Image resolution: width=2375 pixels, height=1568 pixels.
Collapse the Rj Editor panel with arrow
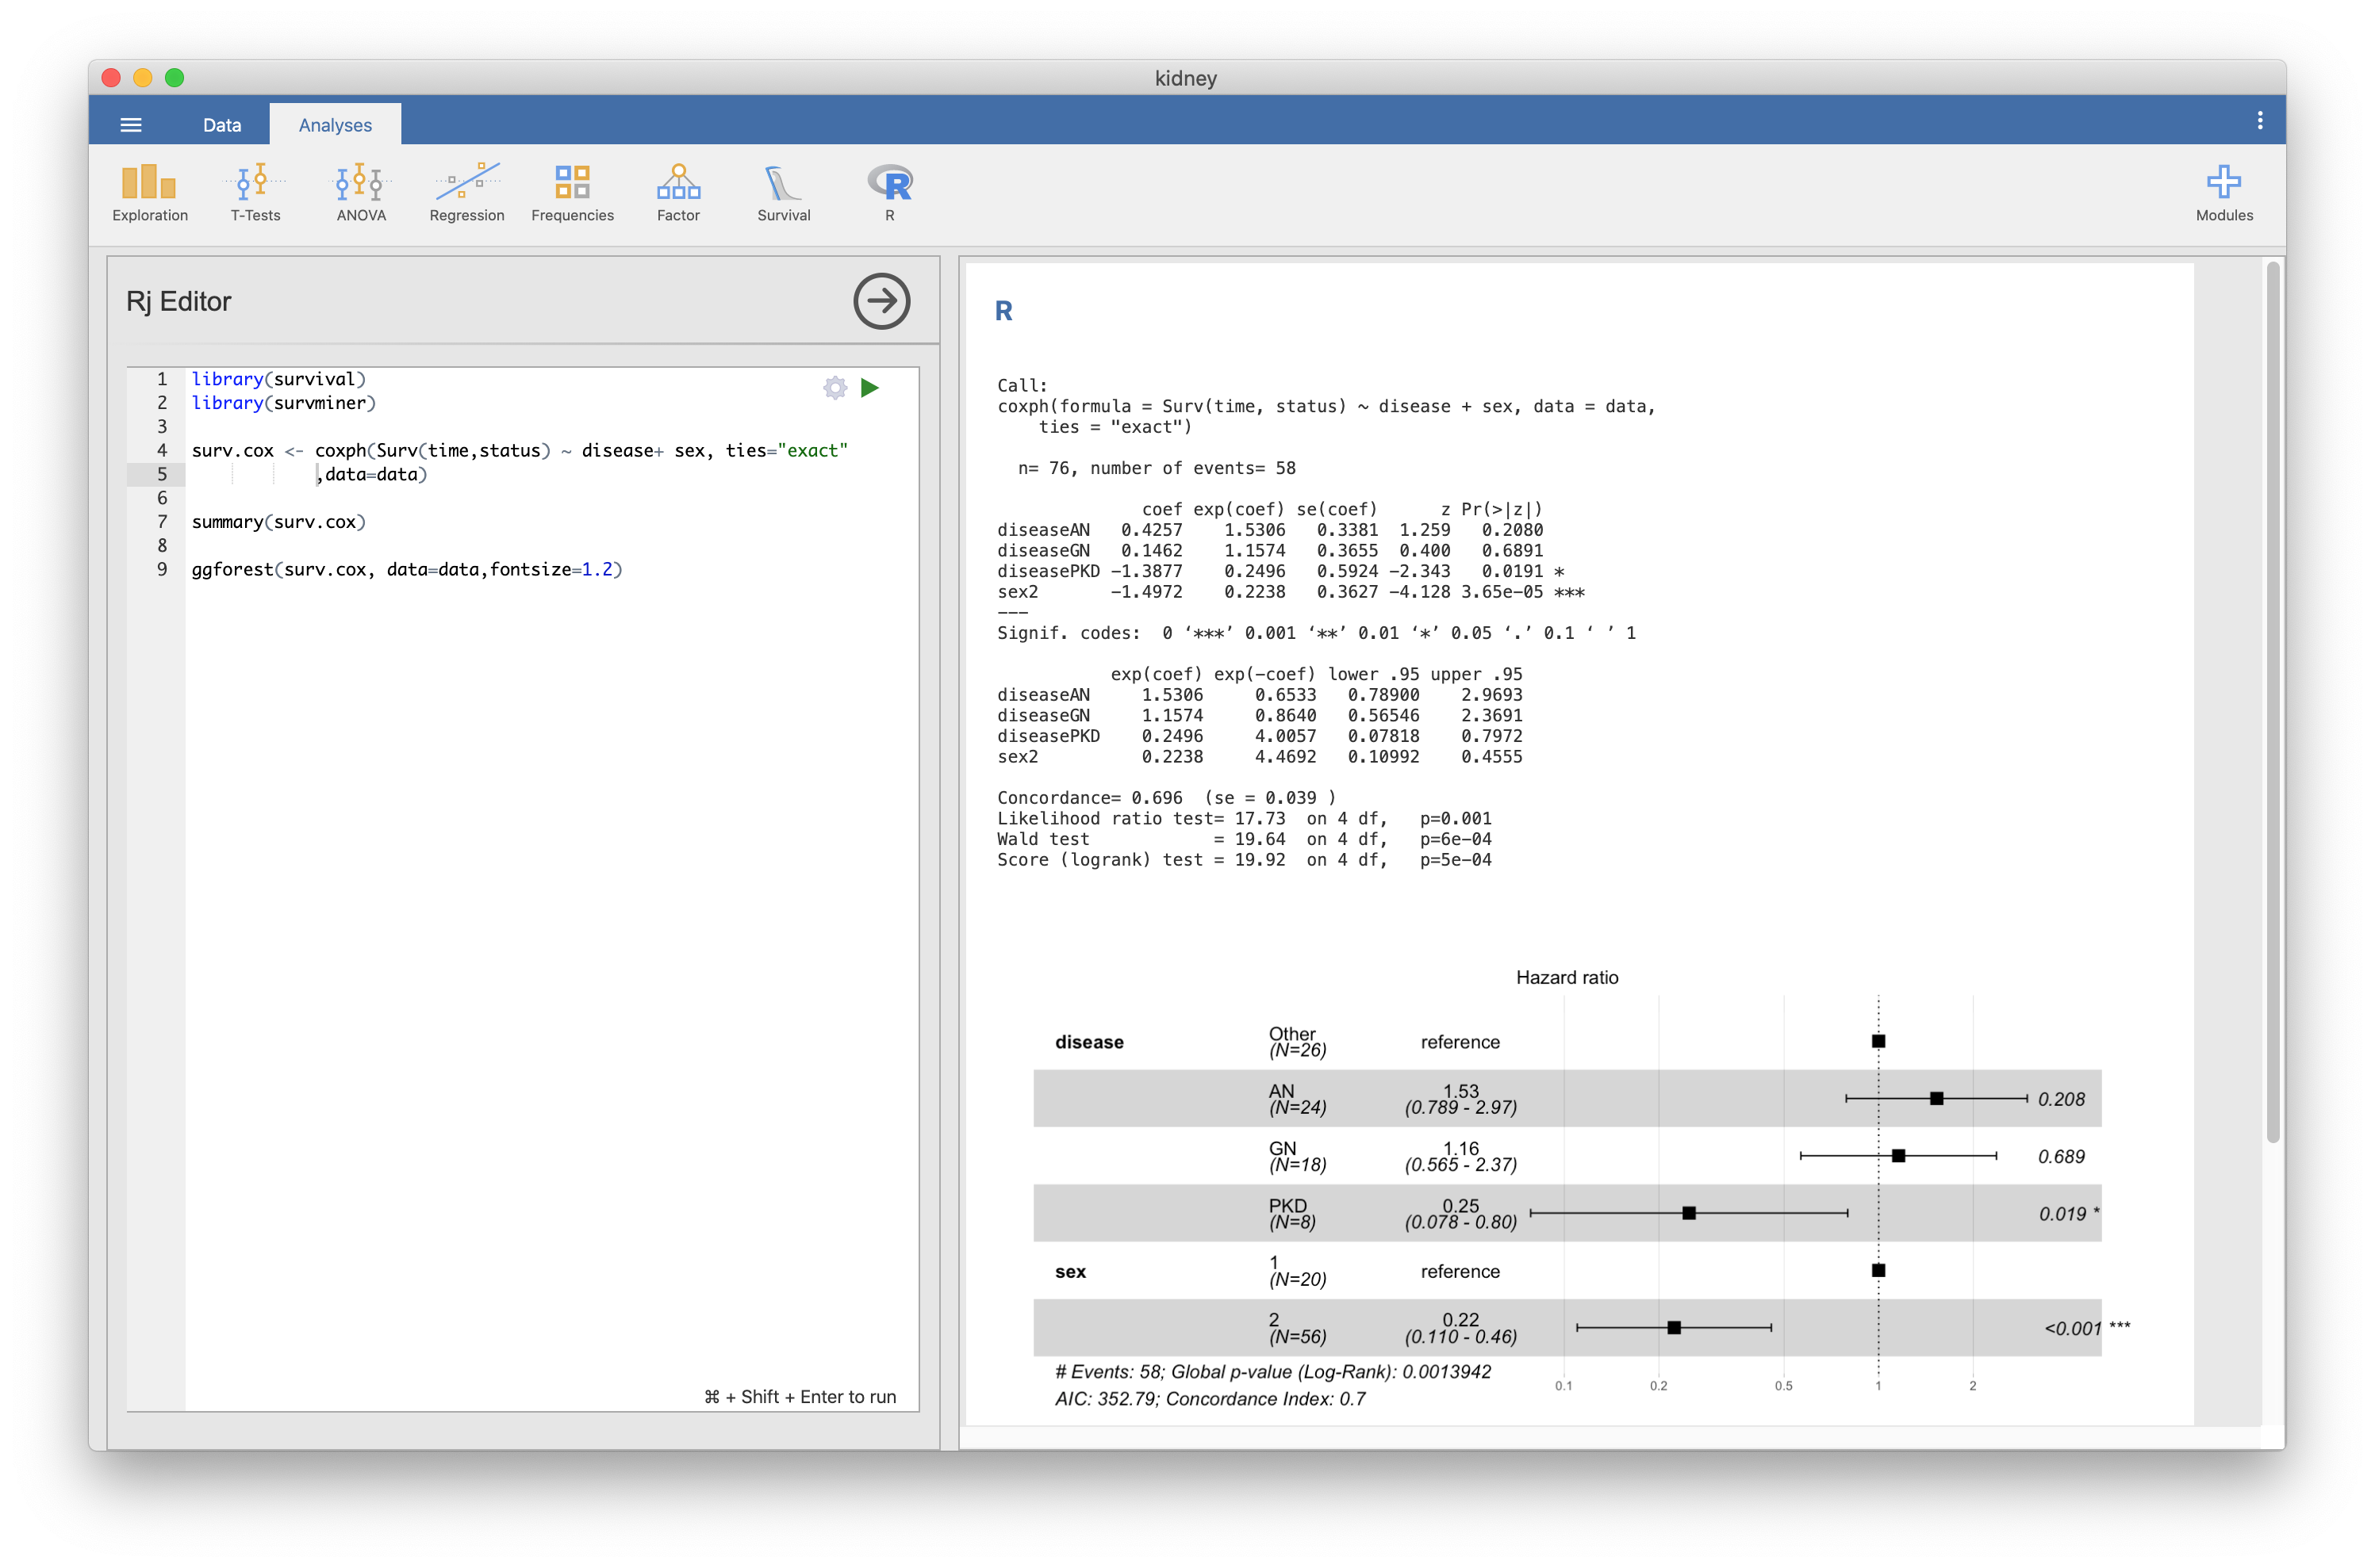pos(881,301)
